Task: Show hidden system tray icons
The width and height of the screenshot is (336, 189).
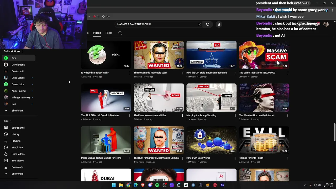Action: [305, 185]
